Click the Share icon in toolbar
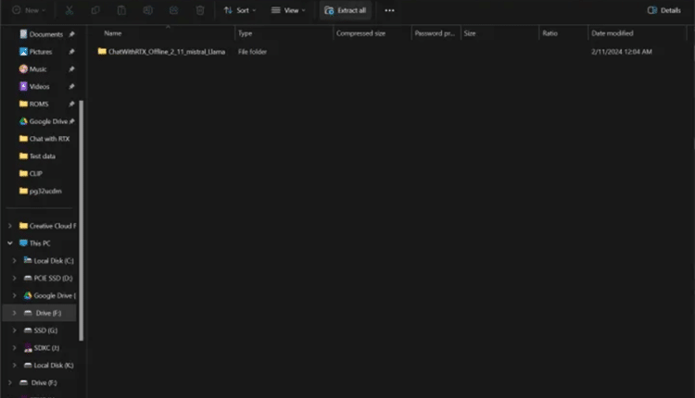Screen dimensions: 695x398 (174, 10)
